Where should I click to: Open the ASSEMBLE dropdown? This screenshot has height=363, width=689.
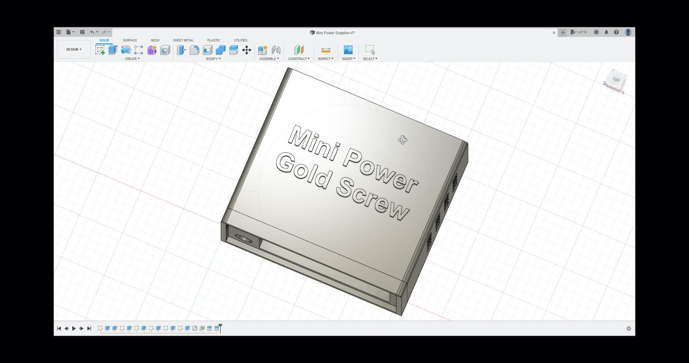(269, 59)
